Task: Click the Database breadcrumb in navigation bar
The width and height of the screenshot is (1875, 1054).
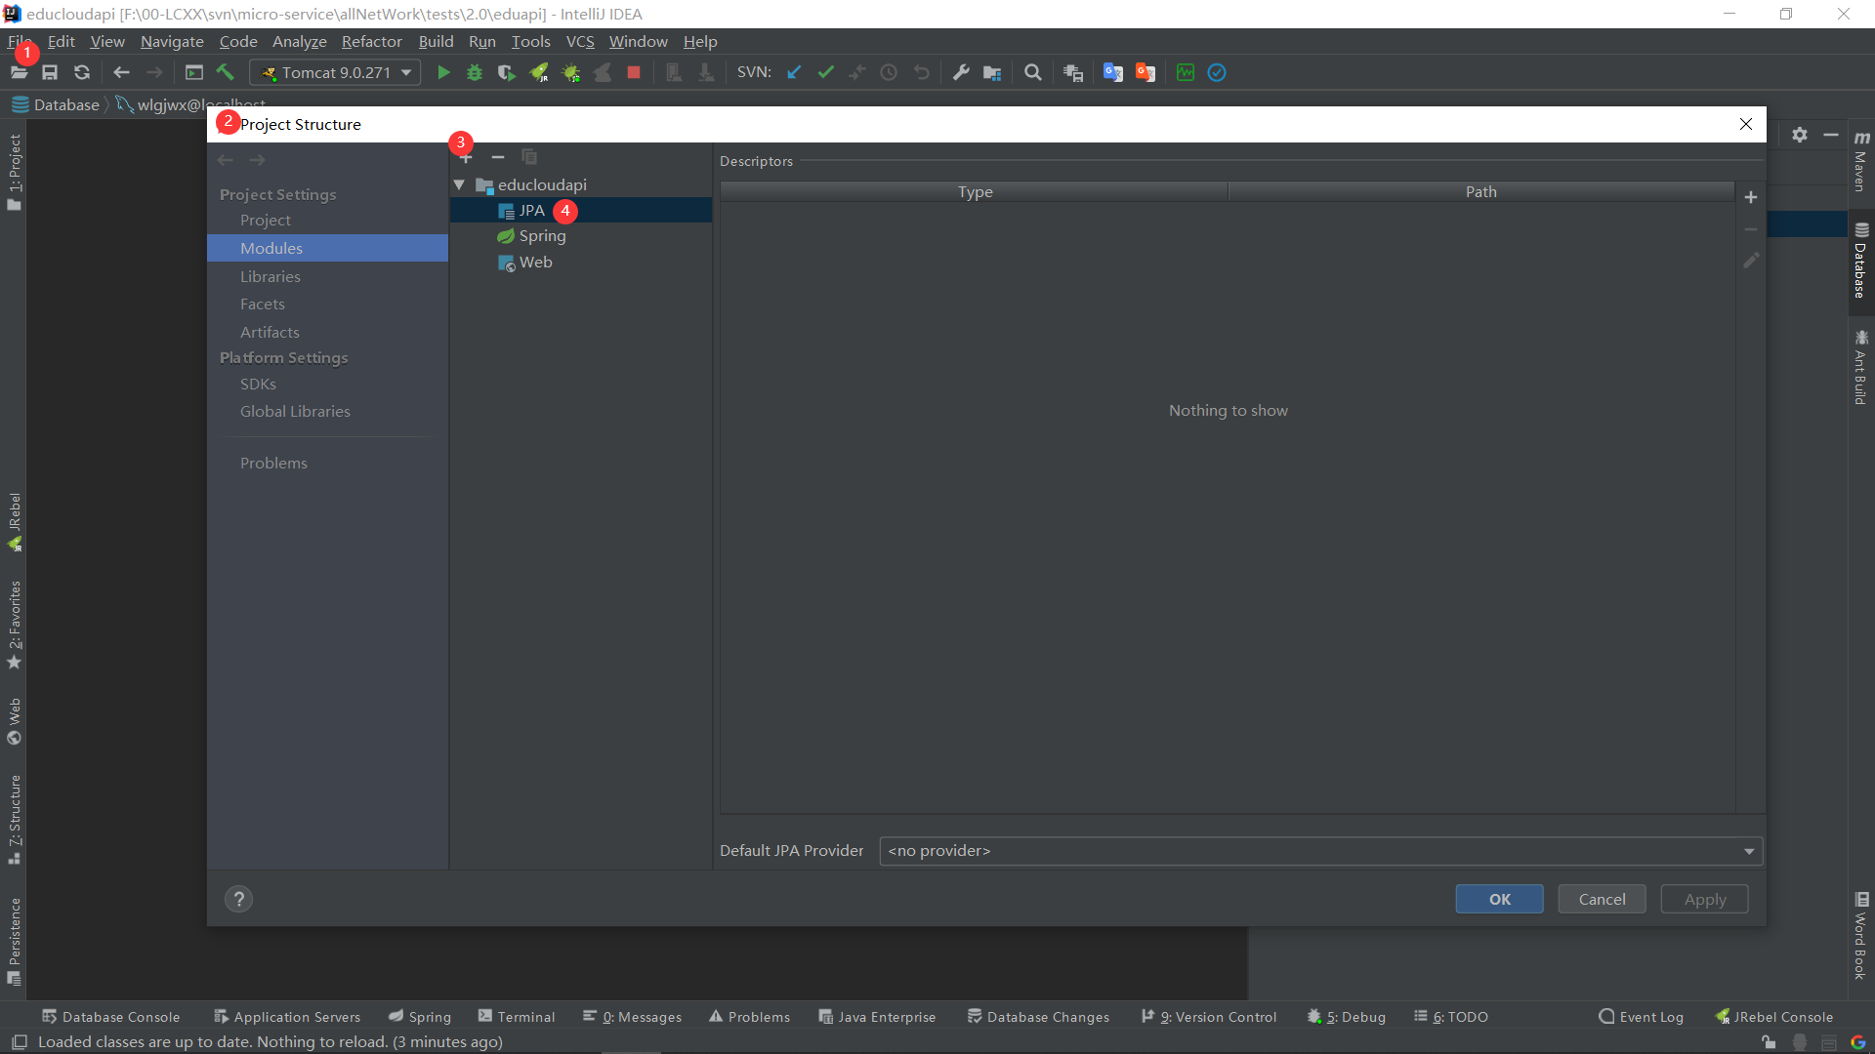Action: tap(56, 104)
